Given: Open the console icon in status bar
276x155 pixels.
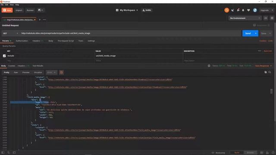Looking at the screenshot, I should pyautogui.click(x=14, y=153).
